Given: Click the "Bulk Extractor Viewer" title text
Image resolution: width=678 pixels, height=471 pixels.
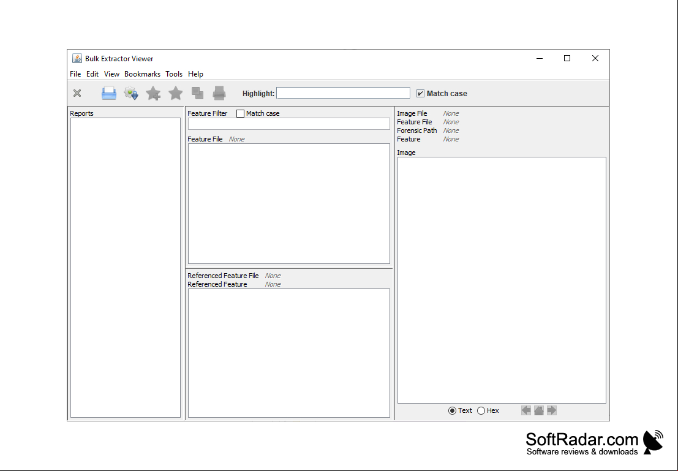Looking at the screenshot, I should 119,59.
